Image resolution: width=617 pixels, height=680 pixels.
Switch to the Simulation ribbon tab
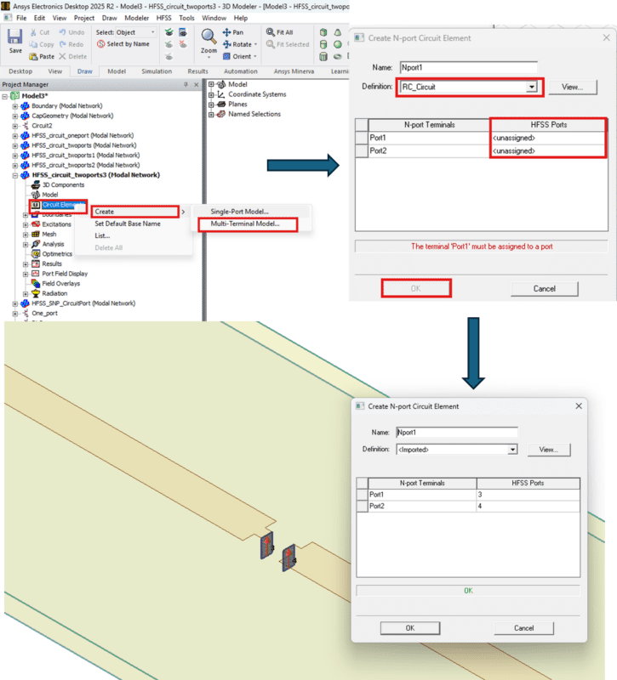pyautogui.click(x=157, y=71)
